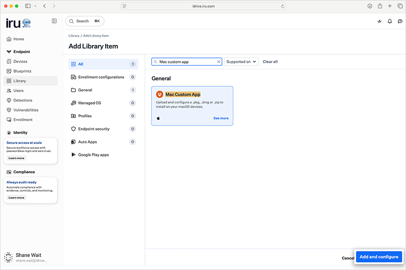Open notifications bell

click(390, 21)
